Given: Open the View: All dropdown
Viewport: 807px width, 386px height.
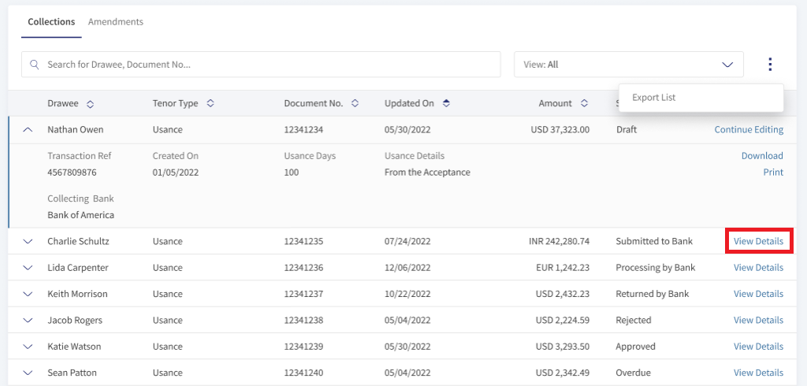Looking at the screenshot, I should click(x=628, y=65).
